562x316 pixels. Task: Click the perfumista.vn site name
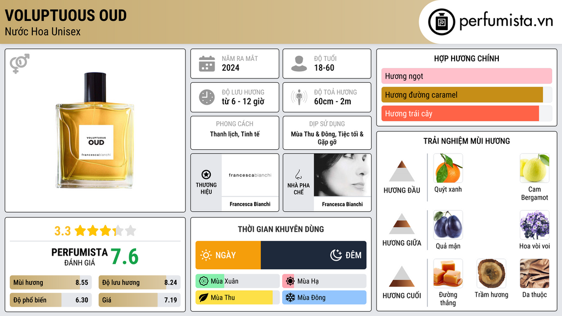pyautogui.click(x=506, y=21)
